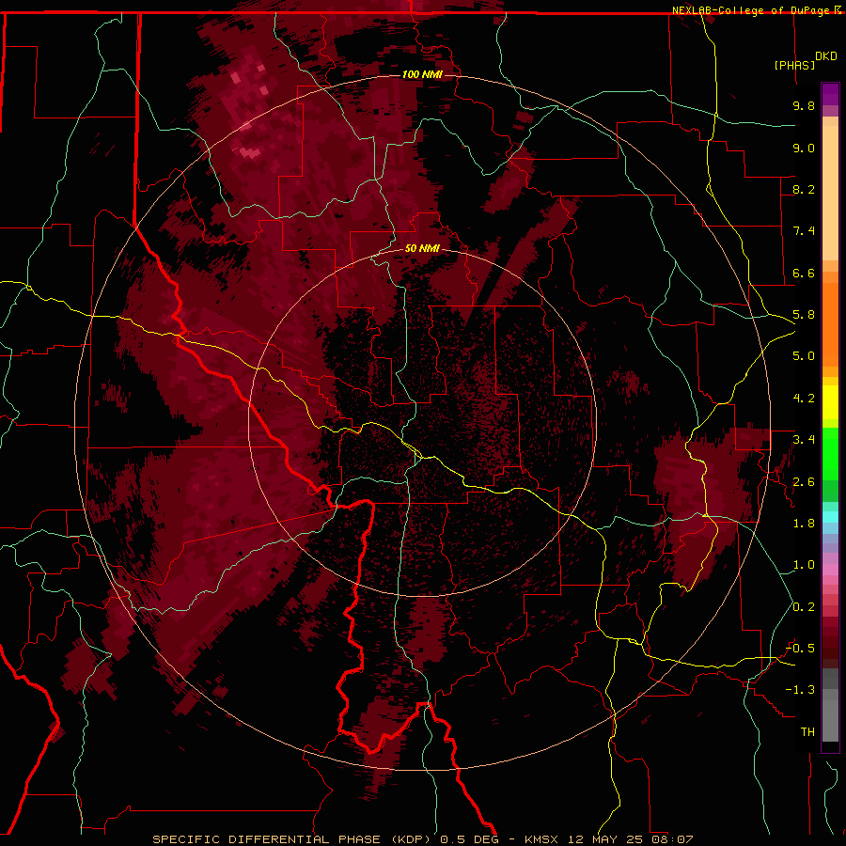The height and width of the screenshot is (846, 846).
Task: Pick the yellow segment of the color bar
Action: point(830,402)
